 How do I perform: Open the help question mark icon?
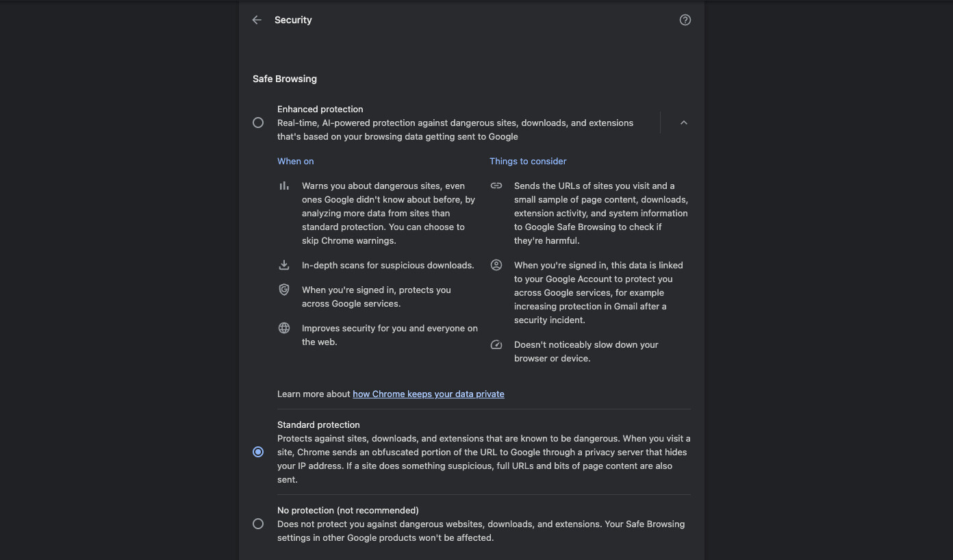click(x=685, y=20)
